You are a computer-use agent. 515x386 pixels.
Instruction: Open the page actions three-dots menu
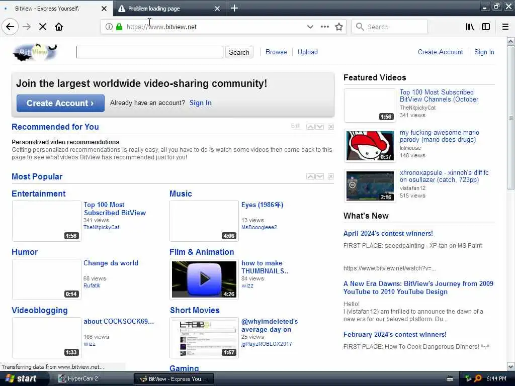[x=324, y=27]
